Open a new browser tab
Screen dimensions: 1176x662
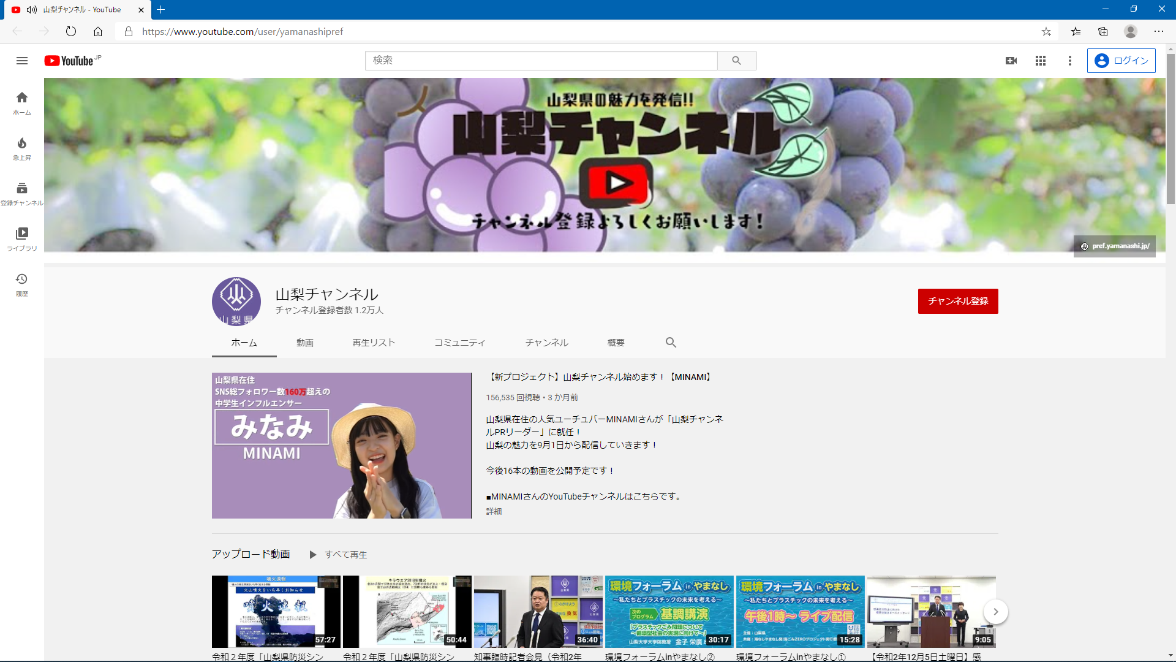(161, 10)
